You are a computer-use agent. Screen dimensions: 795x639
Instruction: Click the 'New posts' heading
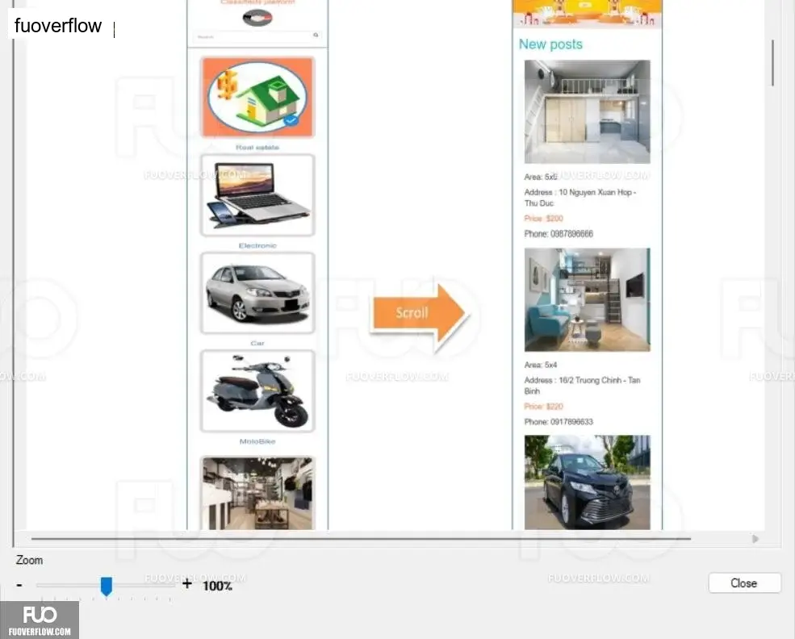pos(550,44)
